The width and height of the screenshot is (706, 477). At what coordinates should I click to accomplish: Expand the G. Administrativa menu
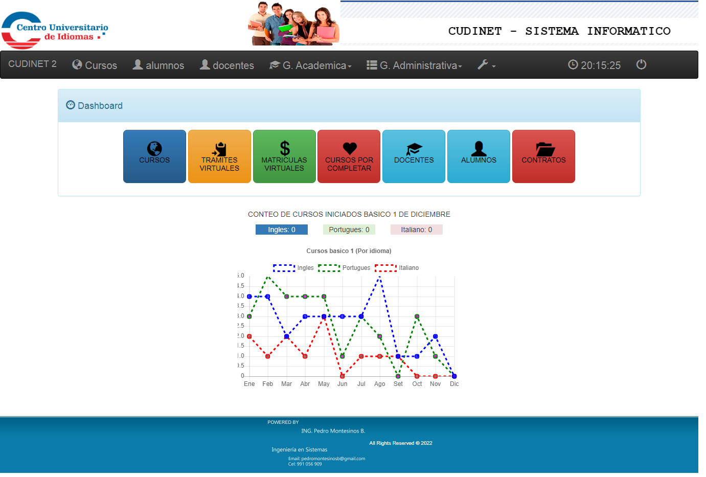pos(414,65)
